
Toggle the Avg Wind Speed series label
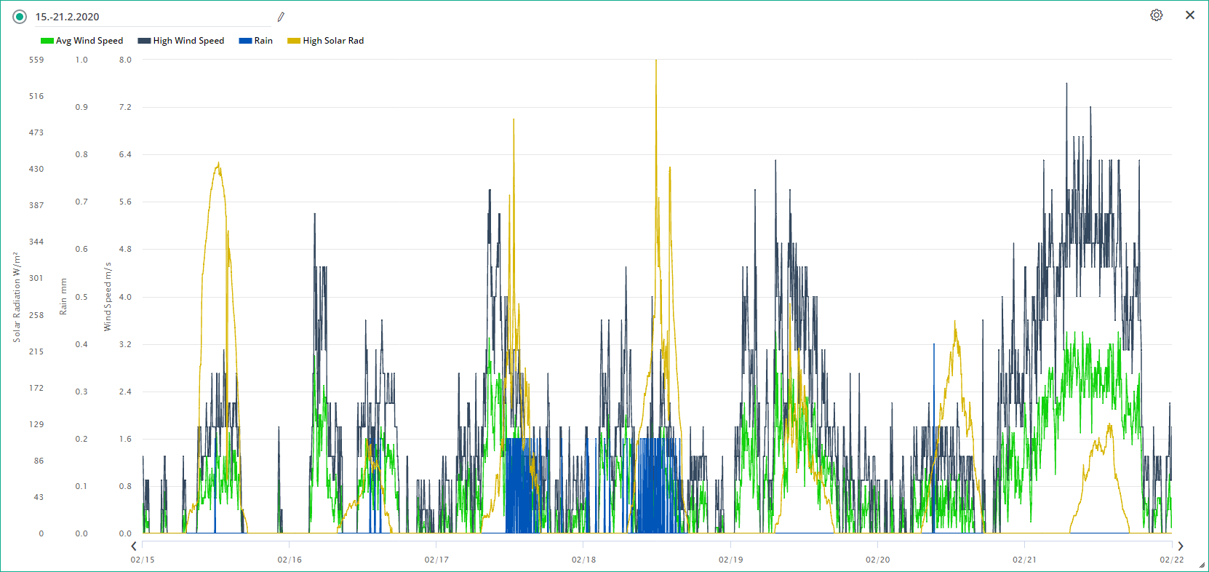click(x=89, y=41)
